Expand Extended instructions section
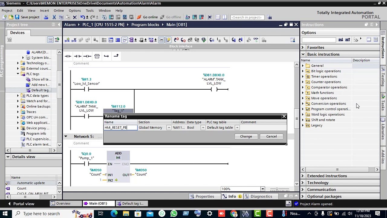This screenshot has height=218, width=387. click(x=303, y=176)
